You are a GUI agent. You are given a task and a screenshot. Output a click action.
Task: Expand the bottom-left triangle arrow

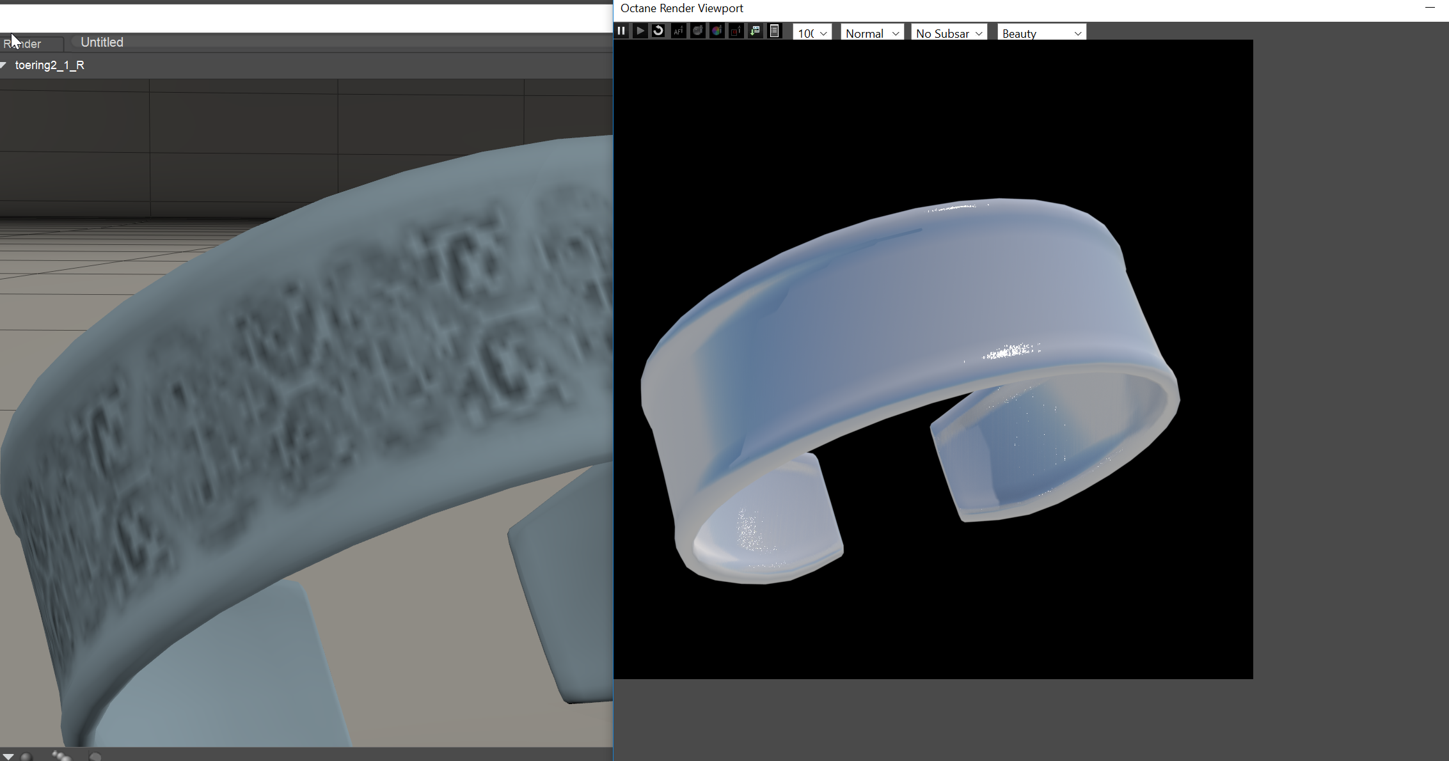click(8, 757)
